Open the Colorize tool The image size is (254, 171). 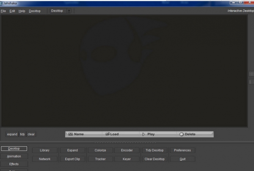pos(100,150)
